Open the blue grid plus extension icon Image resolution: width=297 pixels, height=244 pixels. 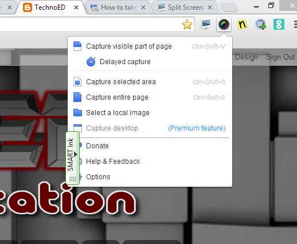click(x=260, y=25)
